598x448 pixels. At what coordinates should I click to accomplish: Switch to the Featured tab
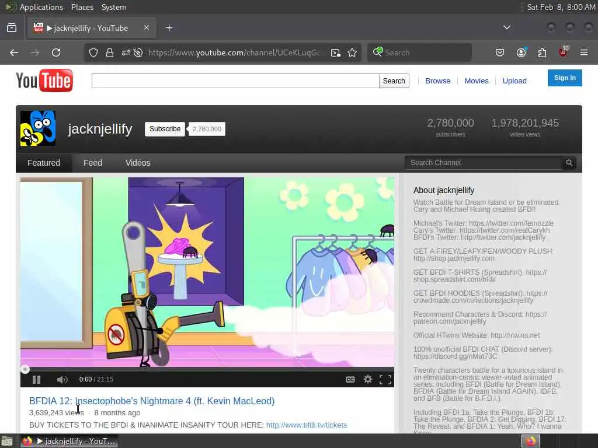coord(43,163)
